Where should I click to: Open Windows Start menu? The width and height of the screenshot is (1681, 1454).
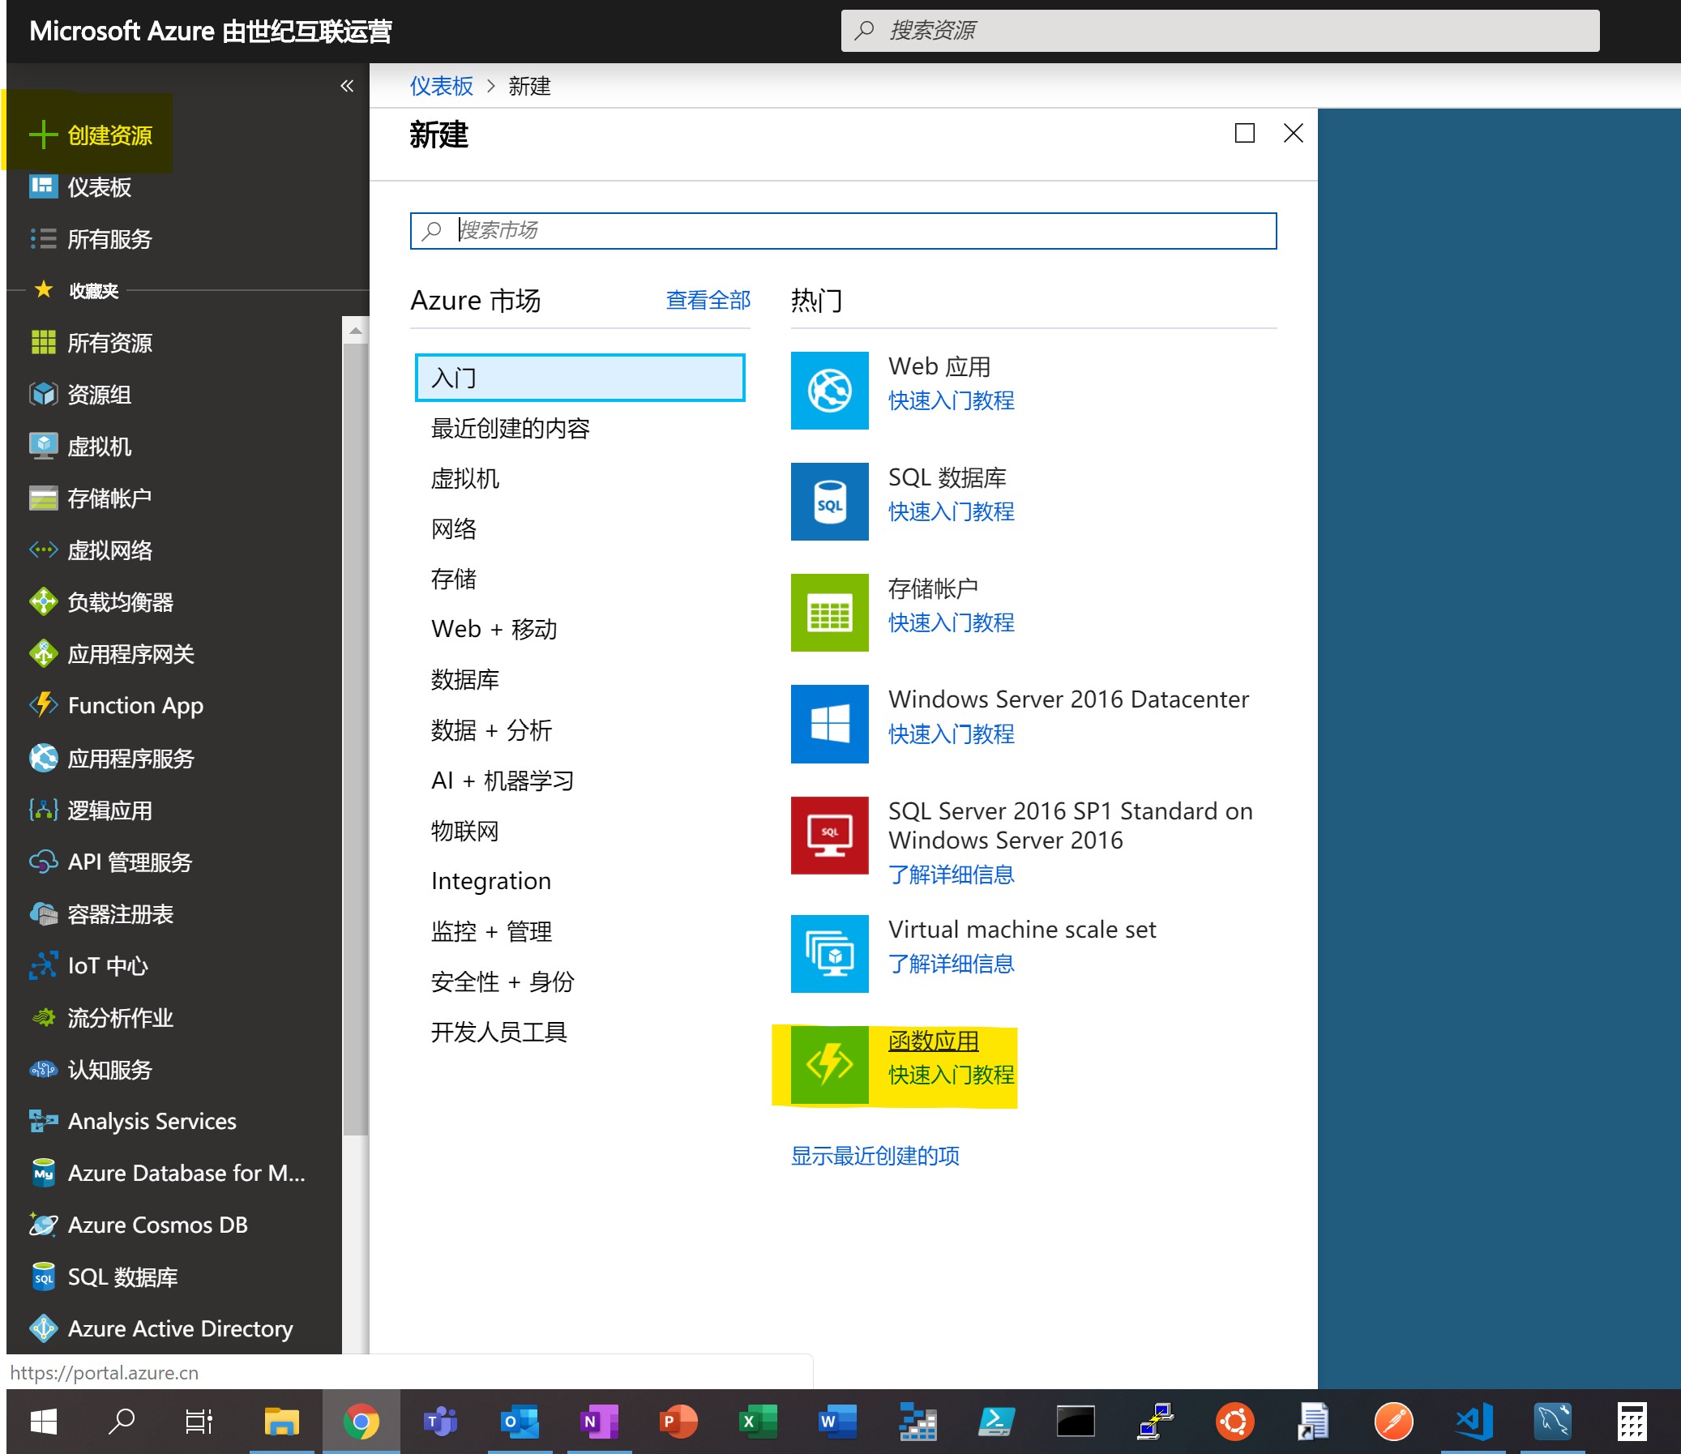tap(43, 1422)
